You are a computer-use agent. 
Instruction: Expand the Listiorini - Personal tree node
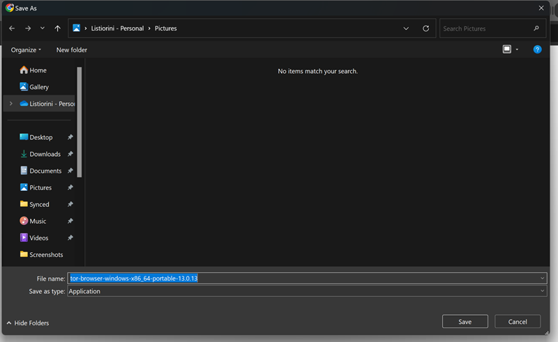pos(10,104)
